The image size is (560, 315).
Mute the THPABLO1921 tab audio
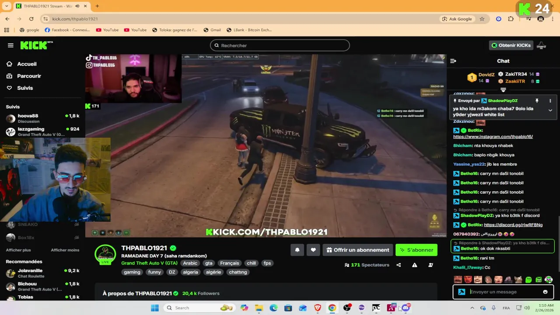pos(77,6)
